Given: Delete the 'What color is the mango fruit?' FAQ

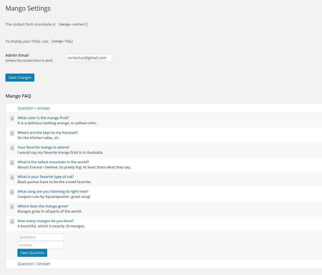Looking at the screenshot, I should (x=12, y=119).
